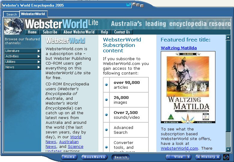
Task: Click the 'Over 2,500 sounds/video' cell
Action: tap(129, 115)
